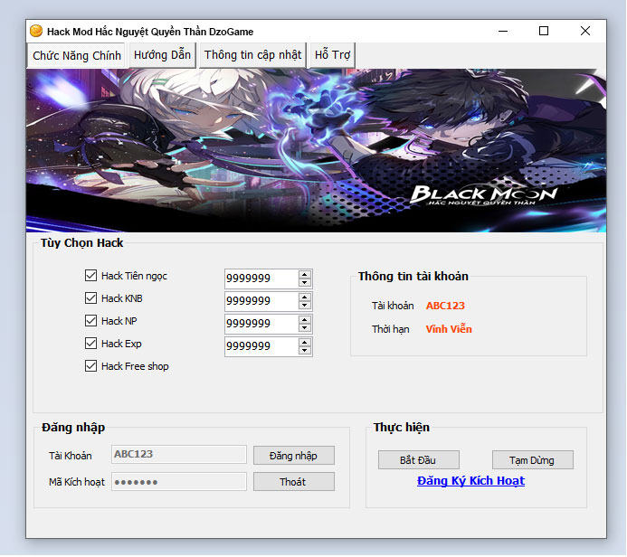The image size is (627, 557).
Task: Increase the Hack Tiên ngọc value with up arrow
Action: pos(305,274)
